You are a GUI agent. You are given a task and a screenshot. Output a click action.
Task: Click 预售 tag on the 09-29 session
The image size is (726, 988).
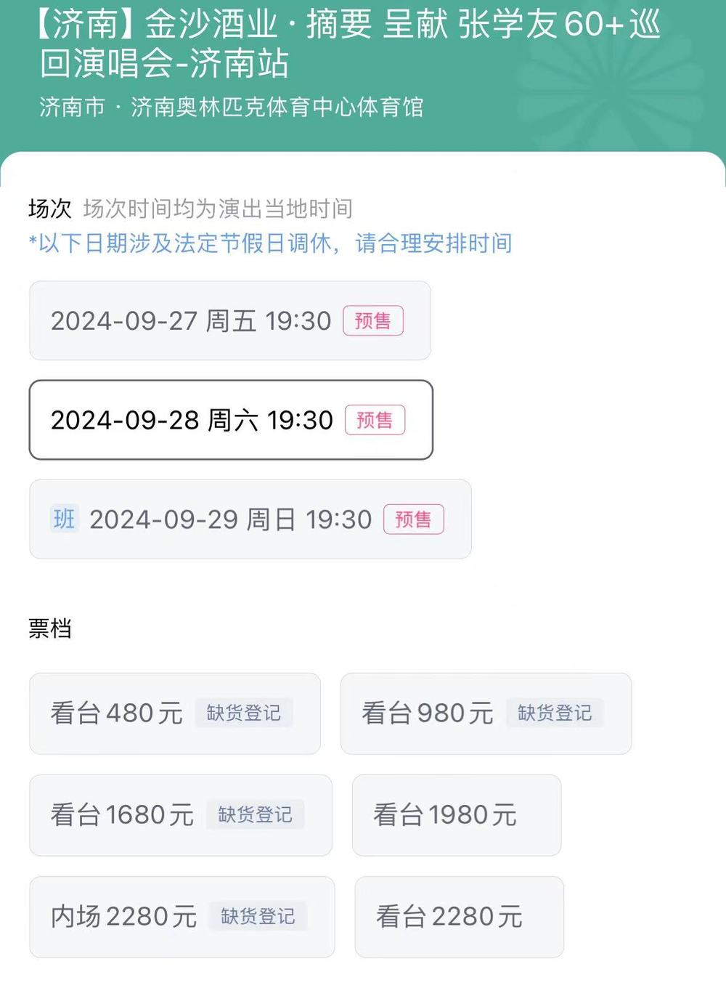click(414, 519)
